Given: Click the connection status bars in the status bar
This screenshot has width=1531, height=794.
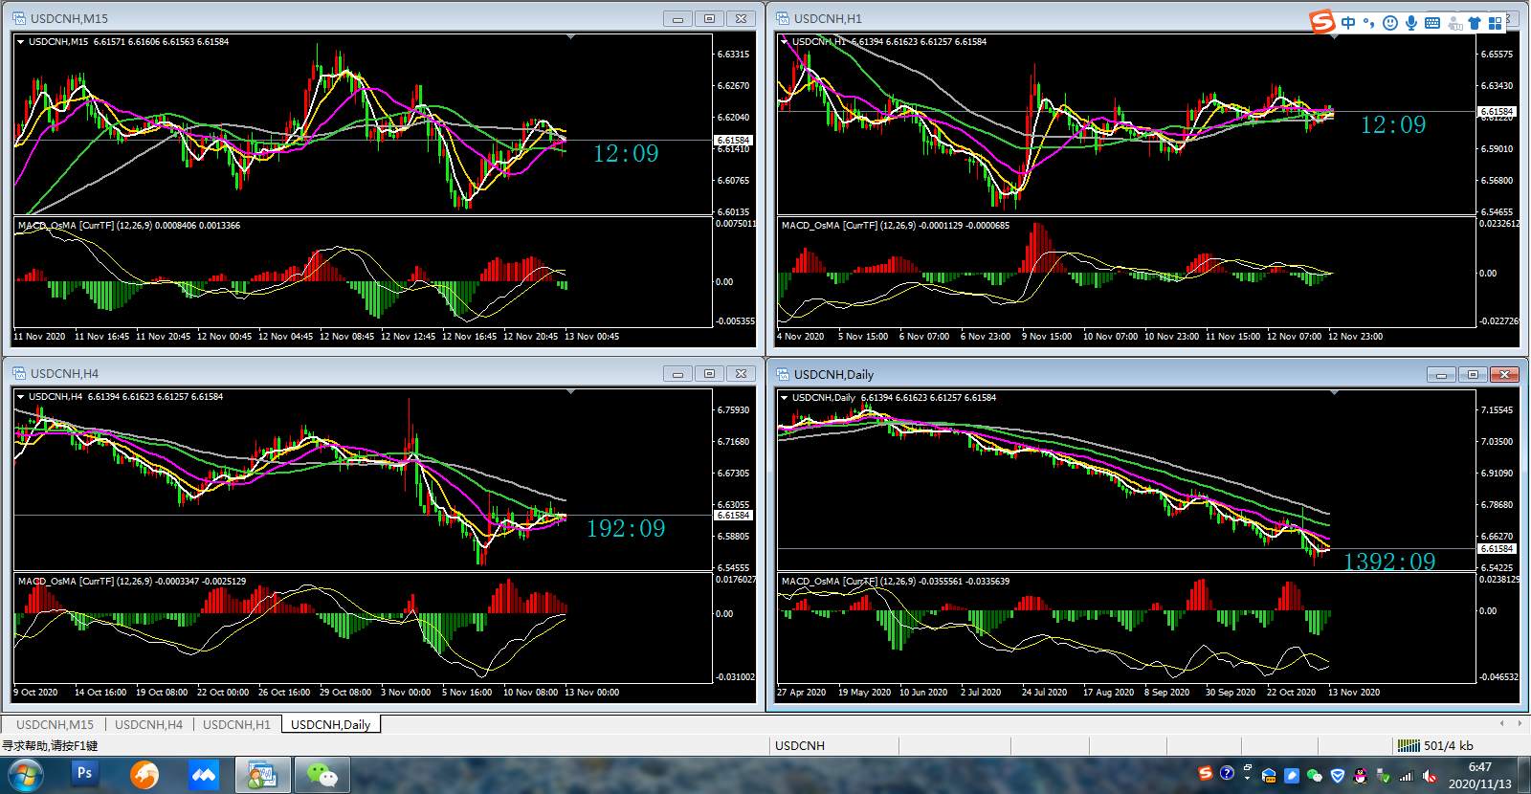Looking at the screenshot, I should (x=1409, y=745).
